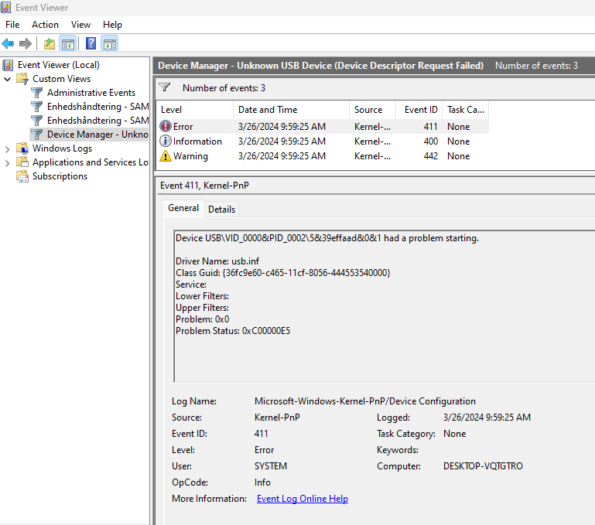
Task: Open the View menu
Action: 80,25
